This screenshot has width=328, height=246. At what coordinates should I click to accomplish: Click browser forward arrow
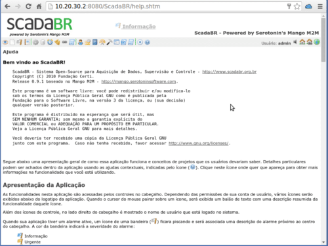tap(18, 7)
